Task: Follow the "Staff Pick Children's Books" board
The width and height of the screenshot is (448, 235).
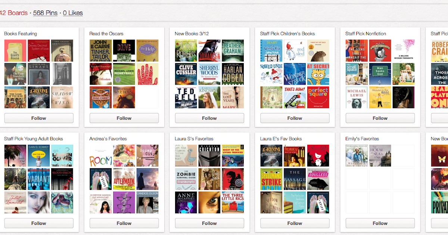Action: [x=295, y=118]
